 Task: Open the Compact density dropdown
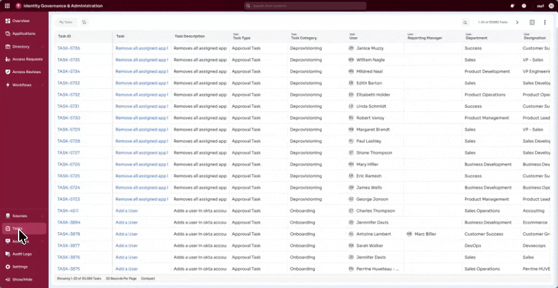click(x=148, y=279)
